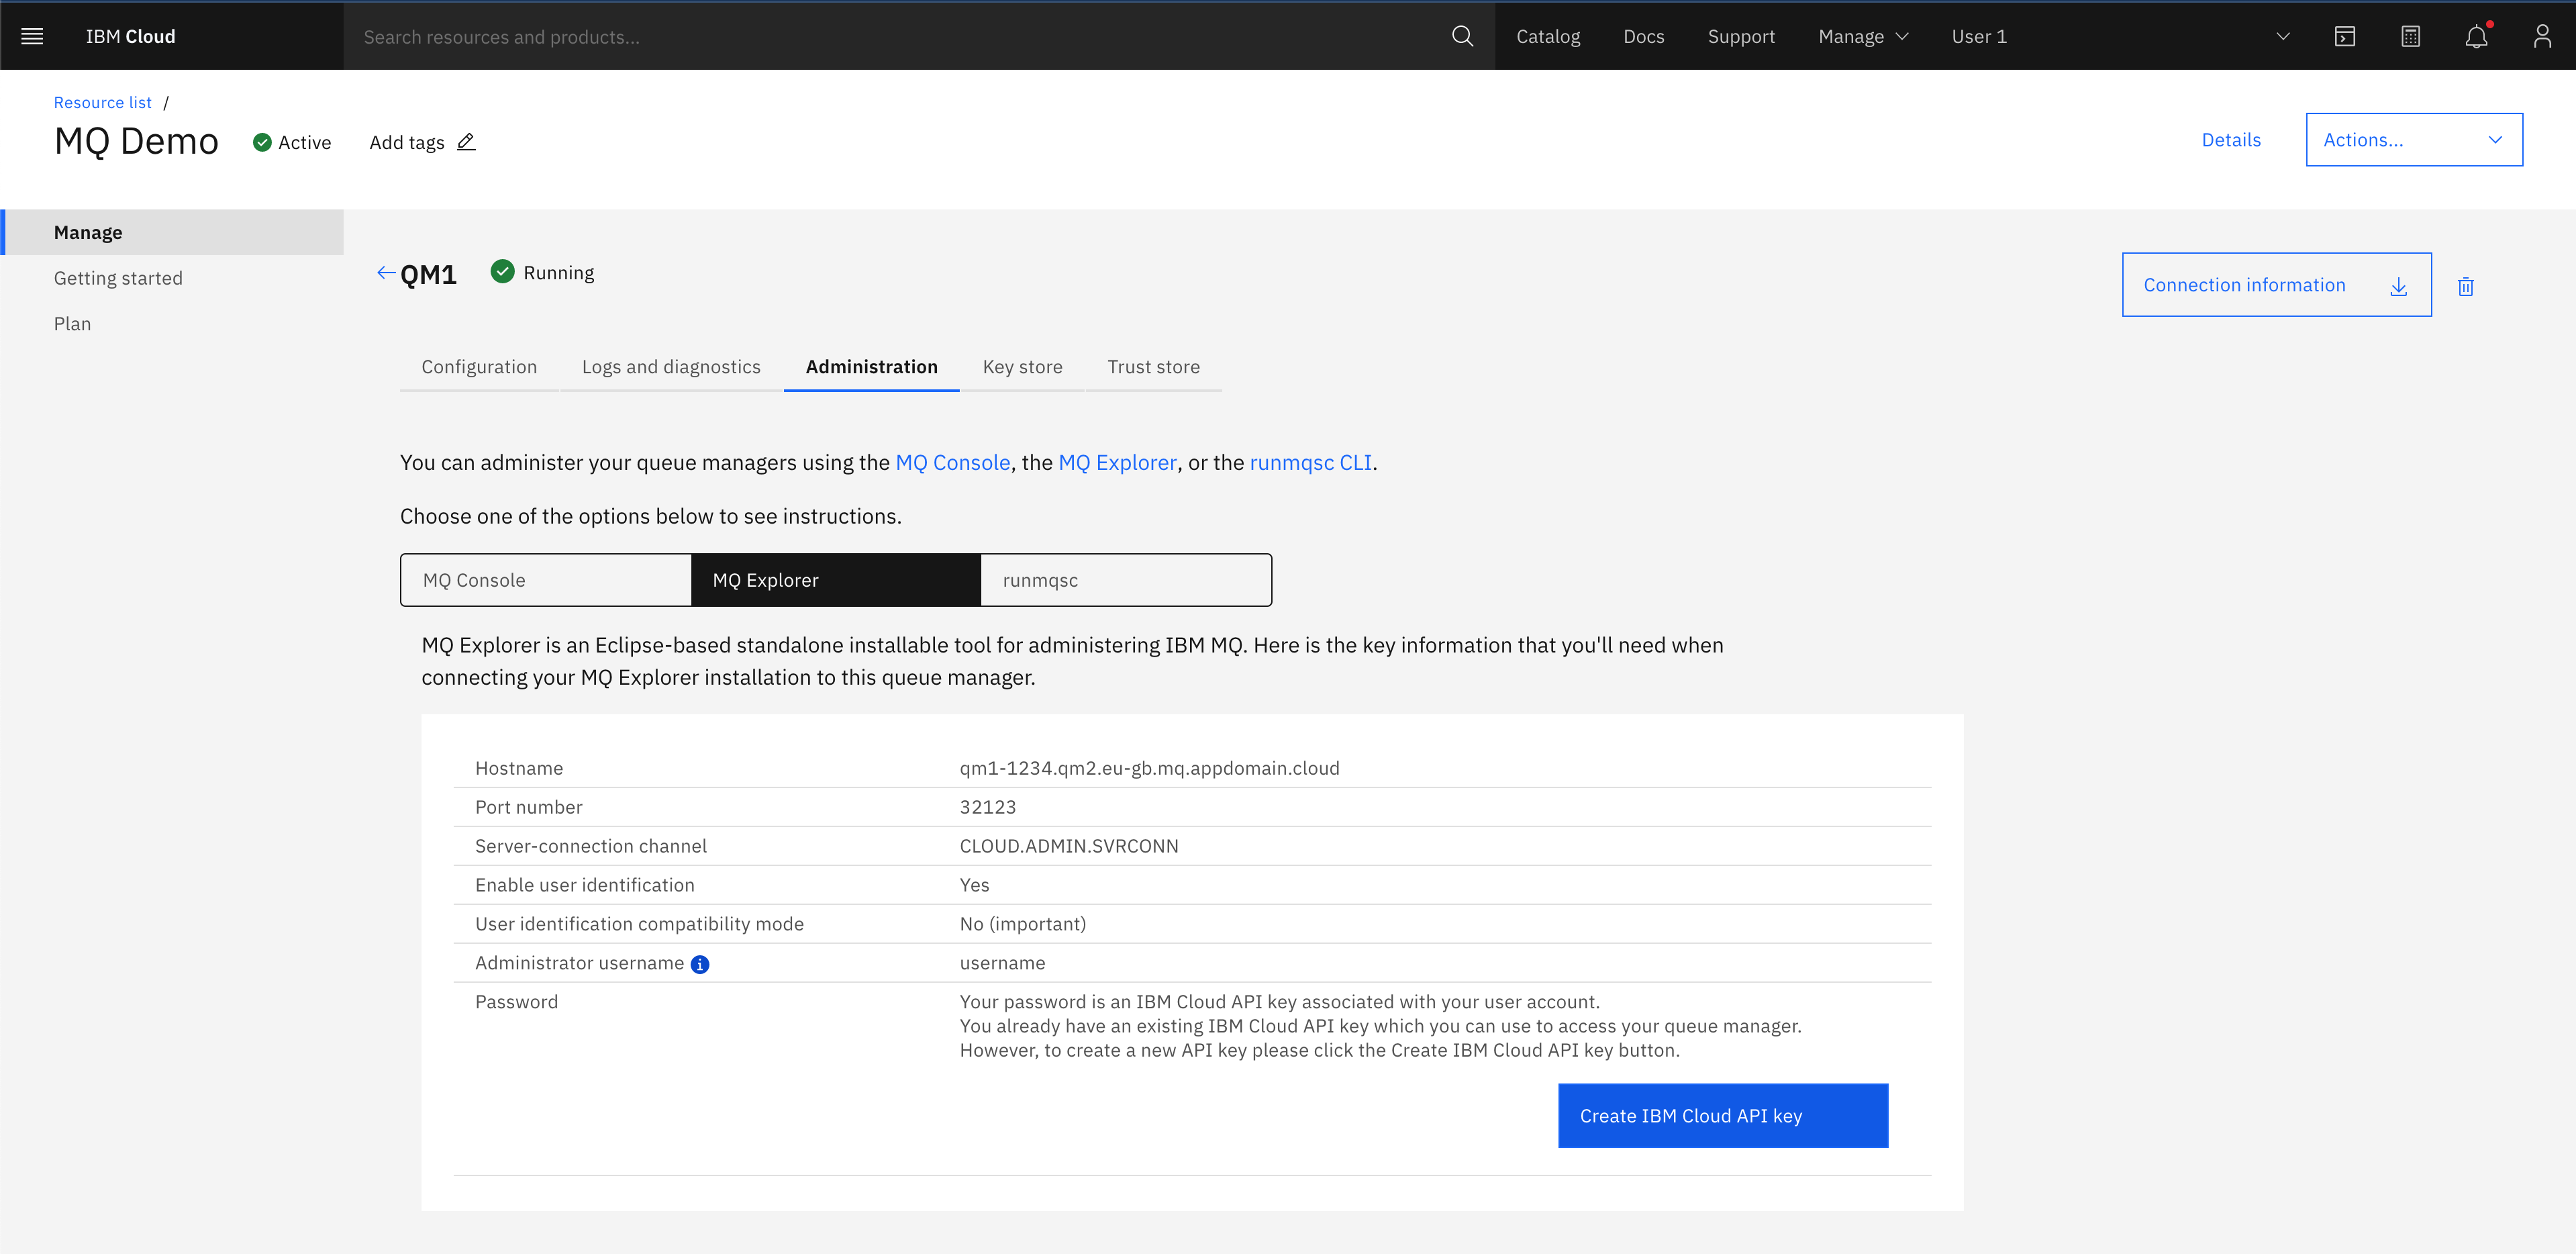
Task: Select the MQ Console option
Action: click(546, 580)
